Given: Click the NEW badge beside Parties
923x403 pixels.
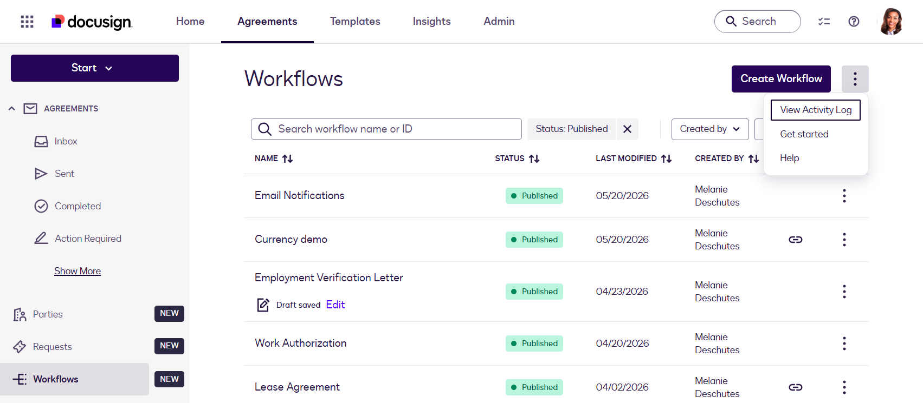Looking at the screenshot, I should point(169,314).
